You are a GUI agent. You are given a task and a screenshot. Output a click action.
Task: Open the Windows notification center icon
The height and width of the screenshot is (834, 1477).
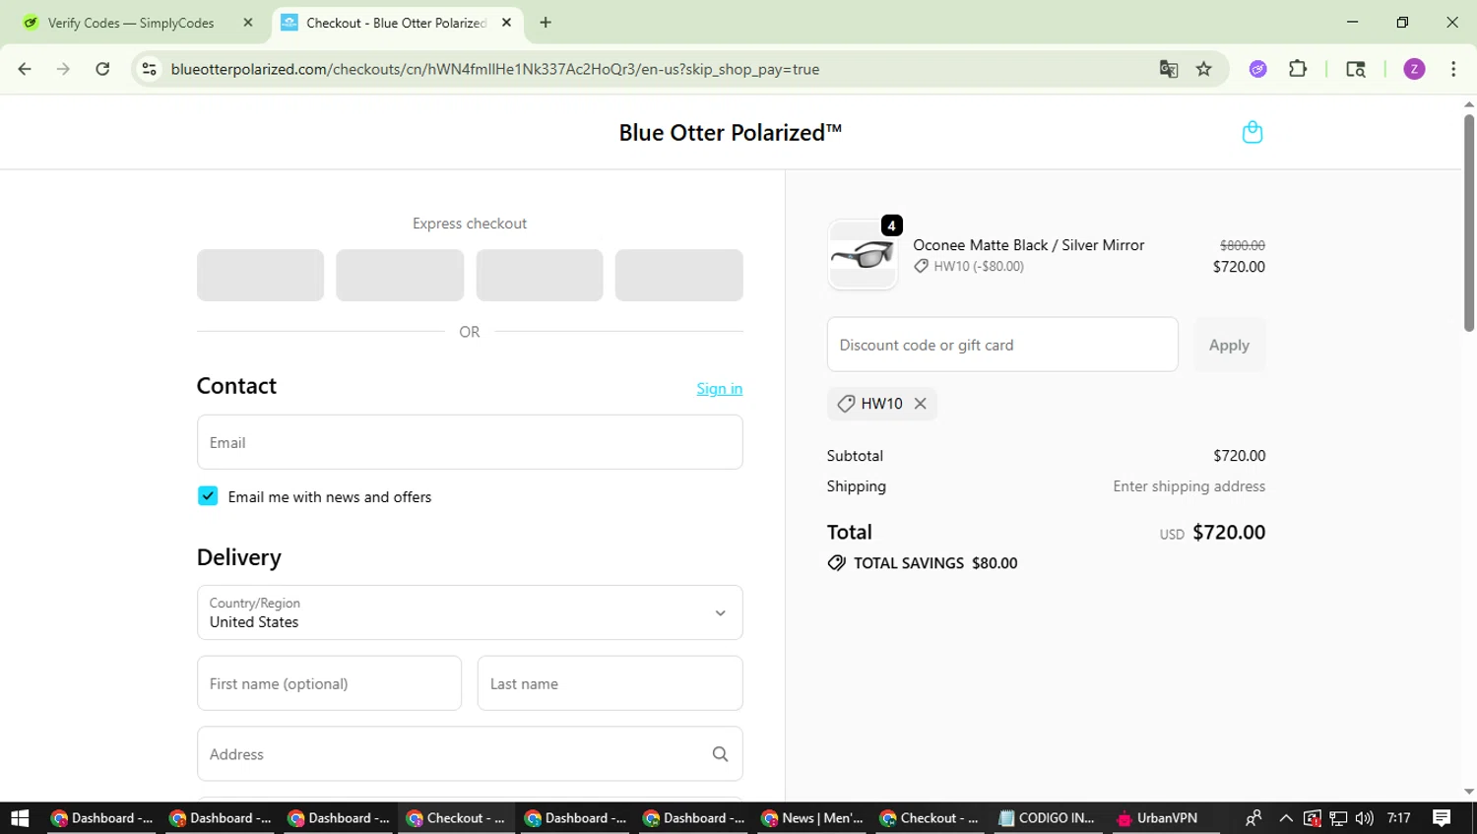click(x=1442, y=818)
